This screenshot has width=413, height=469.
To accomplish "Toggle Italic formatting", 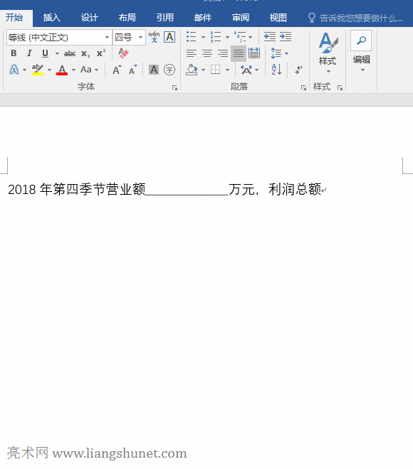I will click(x=29, y=53).
